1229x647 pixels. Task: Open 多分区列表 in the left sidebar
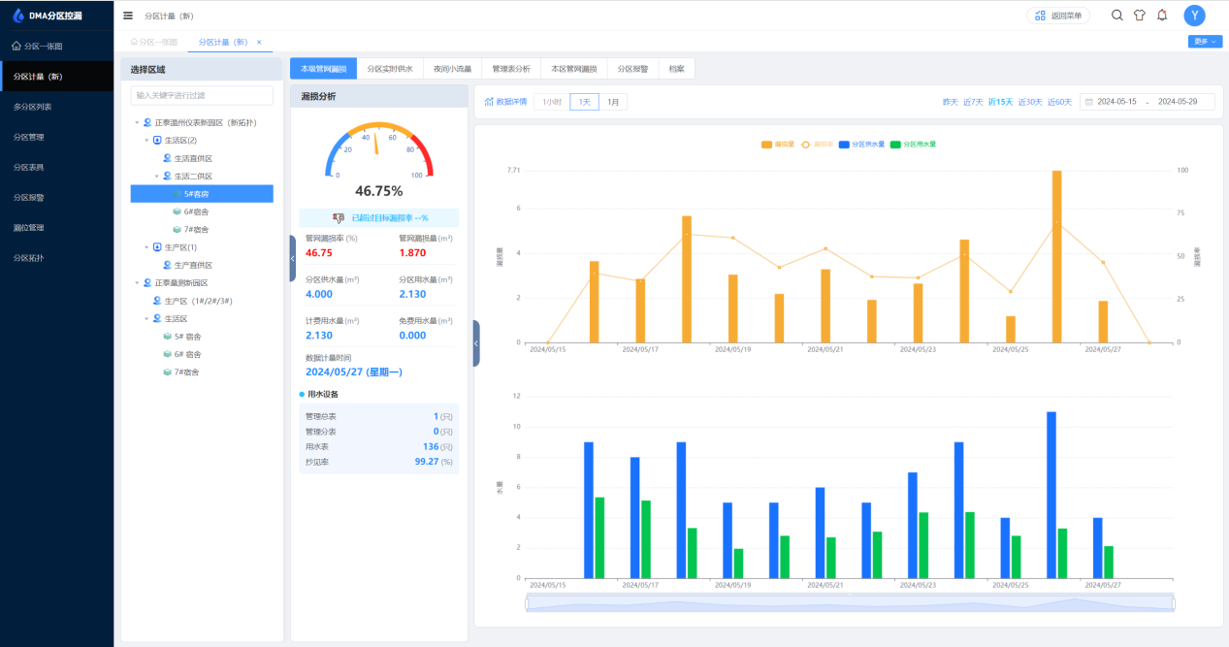[56, 107]
